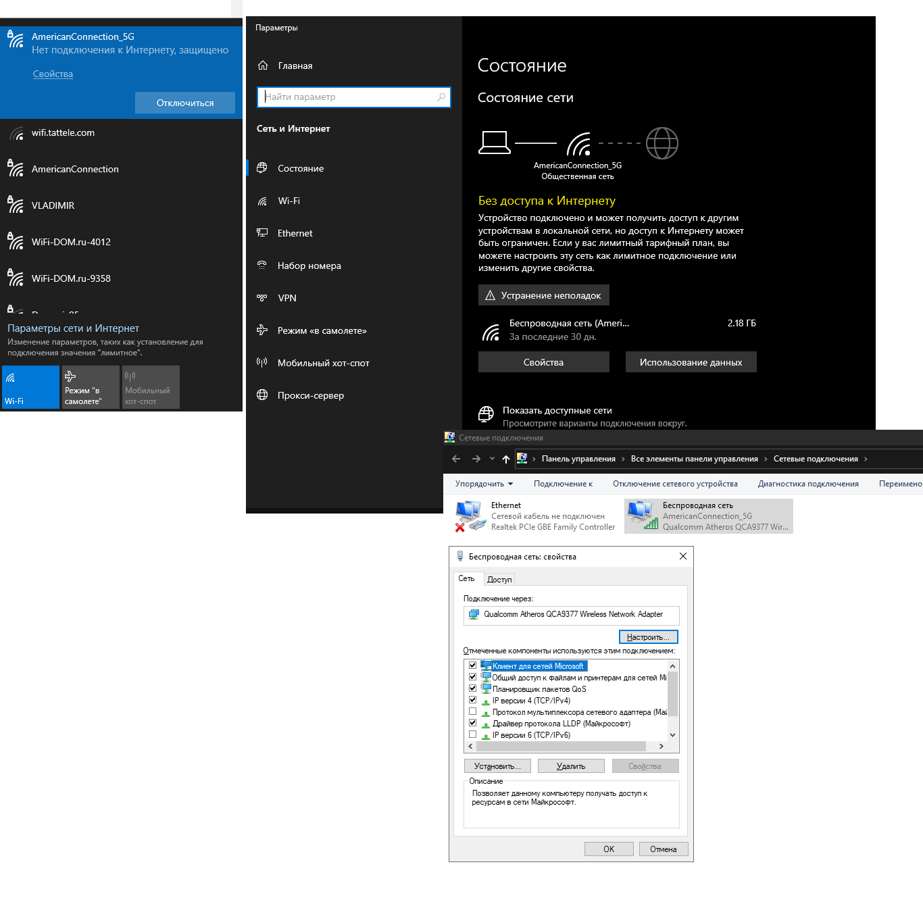Screen dimensions: 923x900
Task: Go back in Сетевые подключения window
Action: click(x=456, y=459)
